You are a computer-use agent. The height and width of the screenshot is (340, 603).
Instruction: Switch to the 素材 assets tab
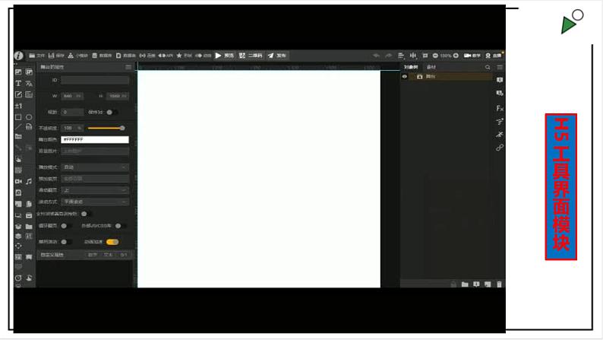pyautogui.click(x=431, y=67)
